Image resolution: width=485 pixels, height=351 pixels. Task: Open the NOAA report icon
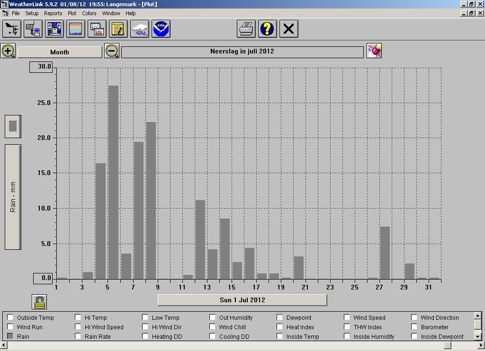tap(161, 29)
